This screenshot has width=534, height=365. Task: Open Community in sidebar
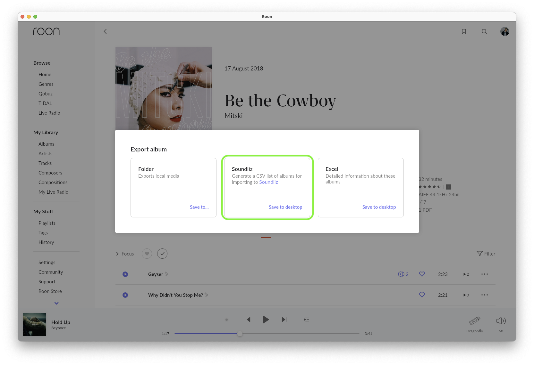click(51, 272)
